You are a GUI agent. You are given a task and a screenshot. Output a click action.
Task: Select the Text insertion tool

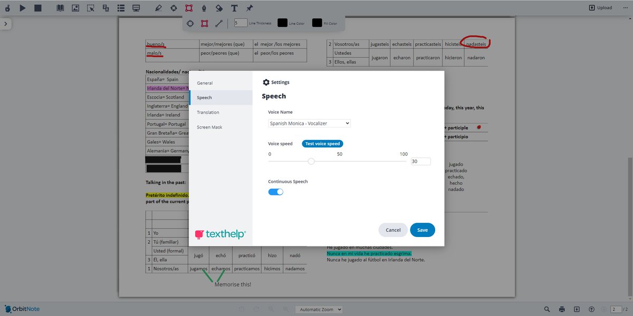234,7
